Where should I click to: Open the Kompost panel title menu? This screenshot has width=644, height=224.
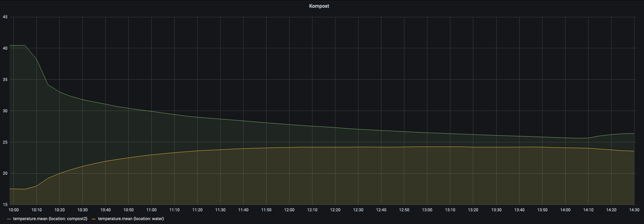pyautogui.click(x=319, y=6)
